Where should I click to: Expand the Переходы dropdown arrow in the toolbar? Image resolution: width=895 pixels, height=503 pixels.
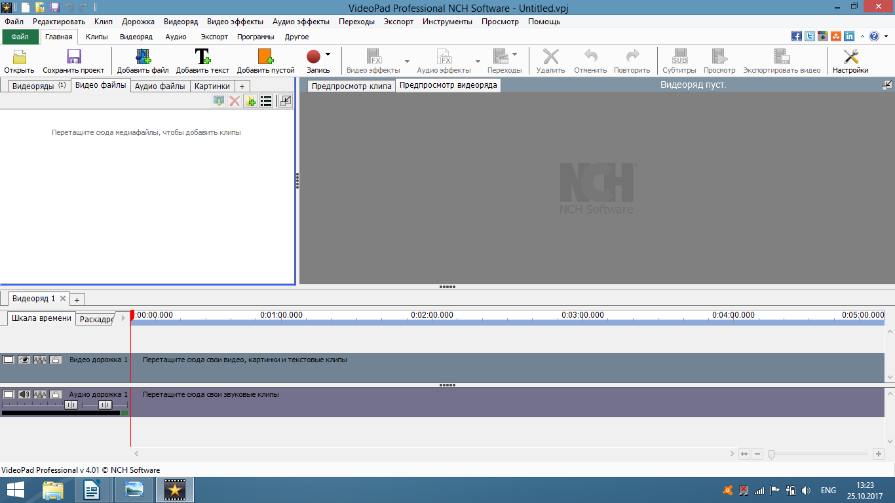coord(514,54)
